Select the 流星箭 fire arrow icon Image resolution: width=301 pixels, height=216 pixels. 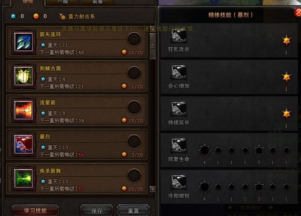click(24, 111)
